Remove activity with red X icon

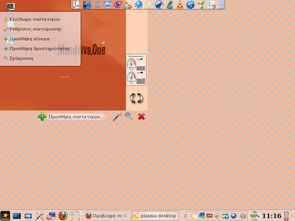pos(141,117)
